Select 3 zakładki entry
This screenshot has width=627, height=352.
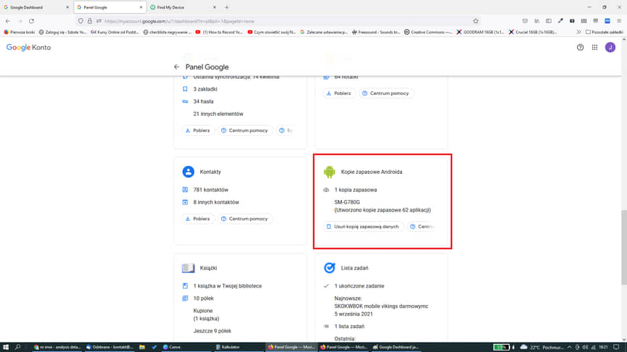pyautogui.click(x=205, y=89)
